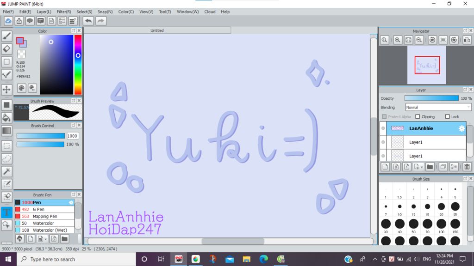
Task: Toggle visibility of bottom Layer1
Action: 383,156
